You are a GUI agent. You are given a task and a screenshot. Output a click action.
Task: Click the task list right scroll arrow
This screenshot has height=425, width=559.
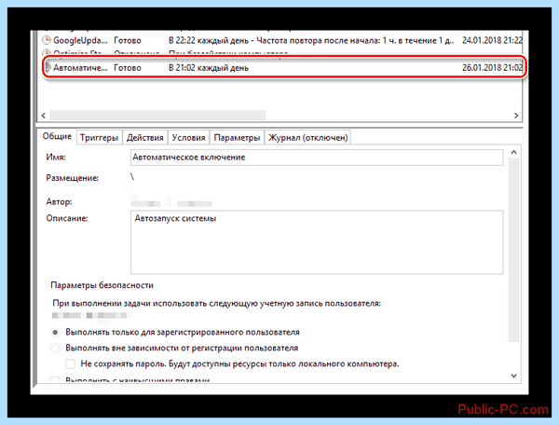[516, 116]
